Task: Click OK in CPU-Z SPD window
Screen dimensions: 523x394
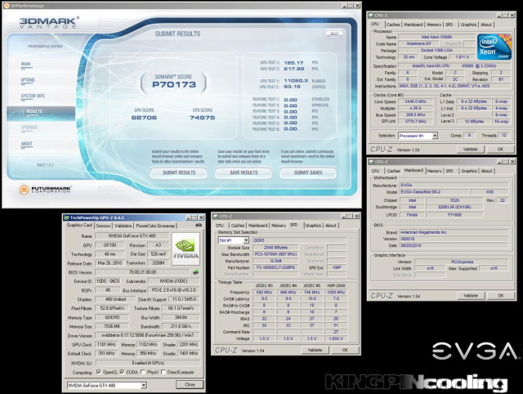Action: pyautogui.click(x=345, y=350)
